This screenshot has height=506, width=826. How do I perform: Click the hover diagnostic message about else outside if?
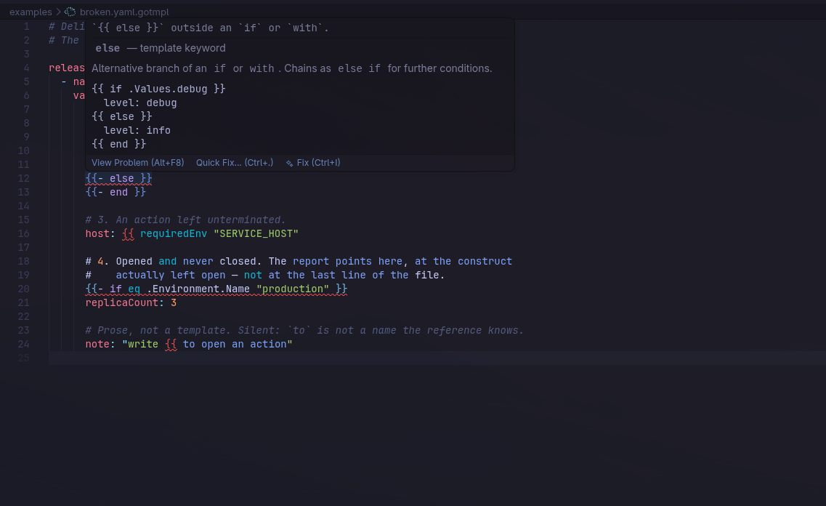point(210,28)
